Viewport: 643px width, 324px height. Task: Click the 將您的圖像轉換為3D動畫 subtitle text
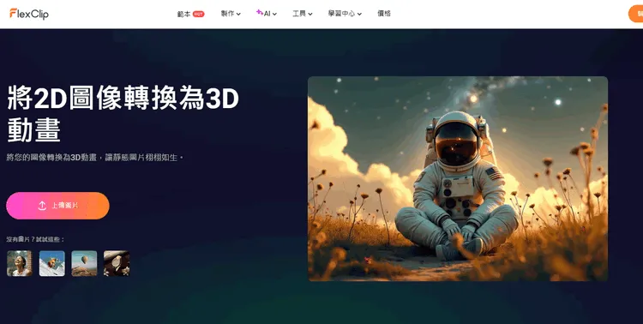point(95,158)
